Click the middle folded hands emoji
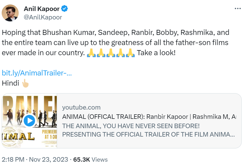 click(x=110, y=53)
